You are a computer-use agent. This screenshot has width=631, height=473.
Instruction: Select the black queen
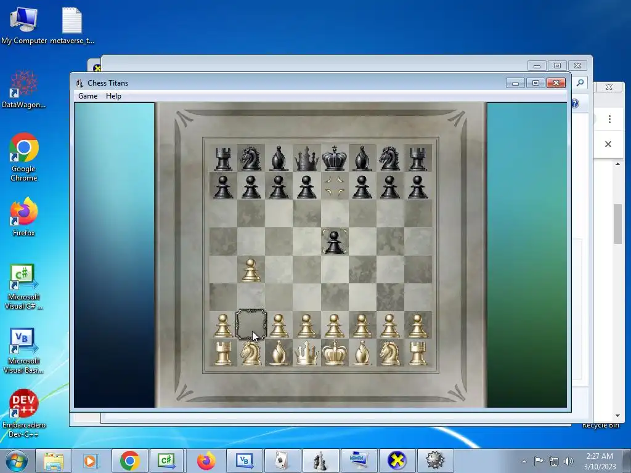[x=306, y=158]
